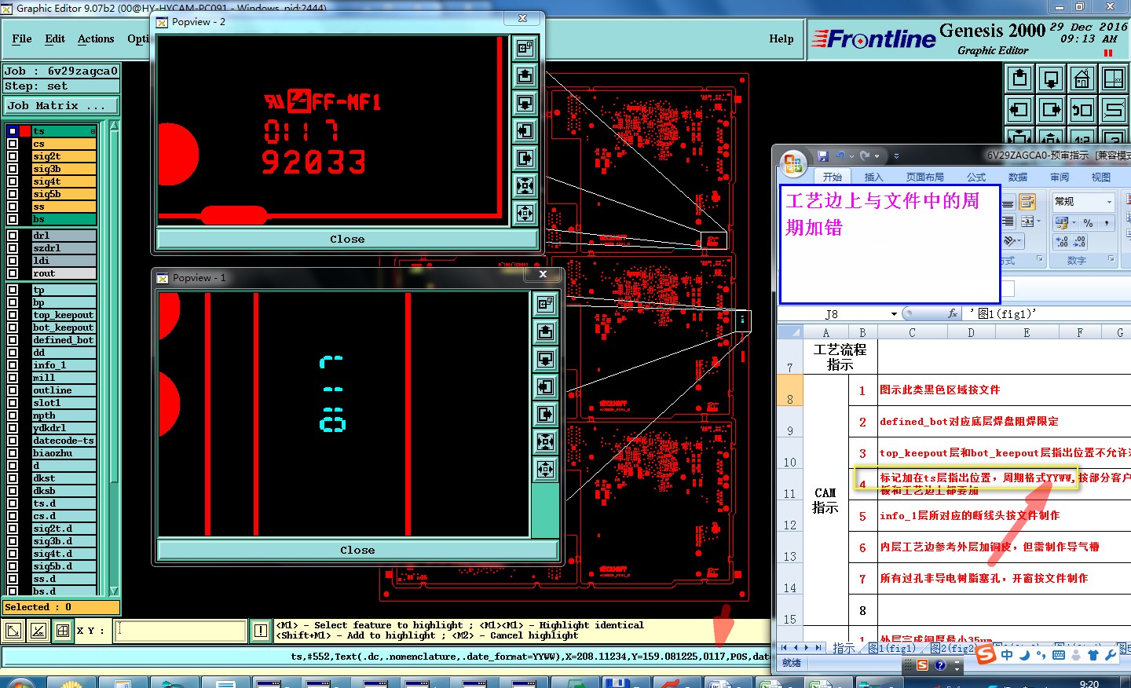Image resolution: width=1131 pixels, height=688 pixels.
Task: Toggle visibility checkbox for layer outline
Action: coord(13,390)
